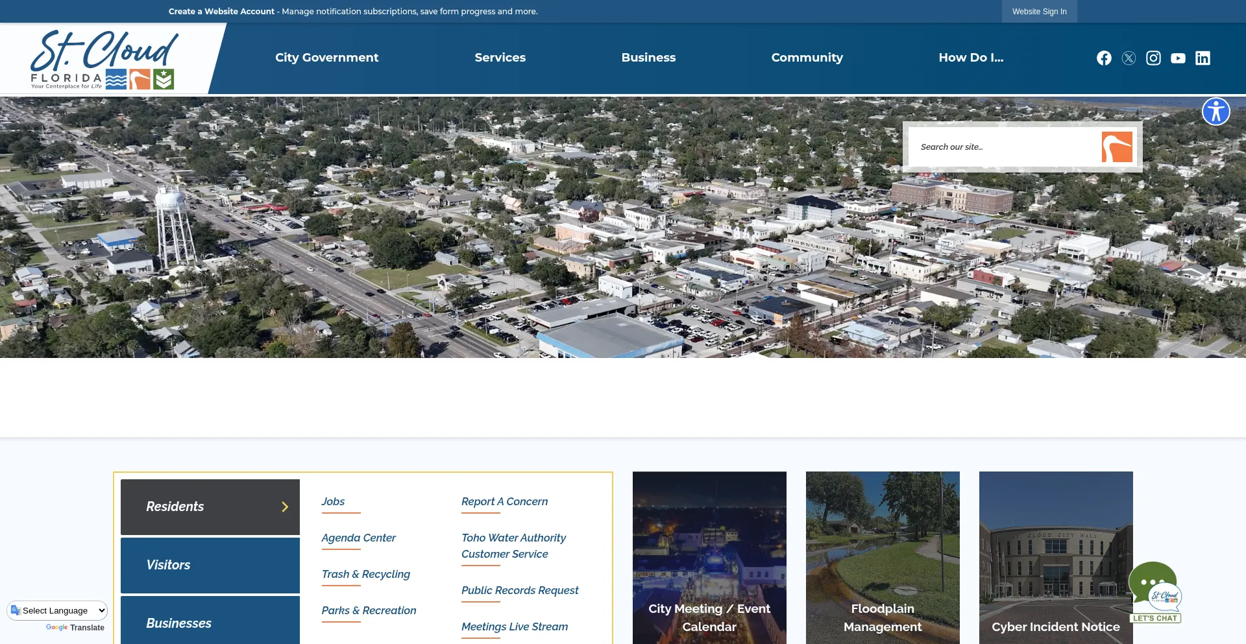The width and height of the screenshot is (1246, 644).
Task: Click the Google Translate logo
Action: point(57,628)
